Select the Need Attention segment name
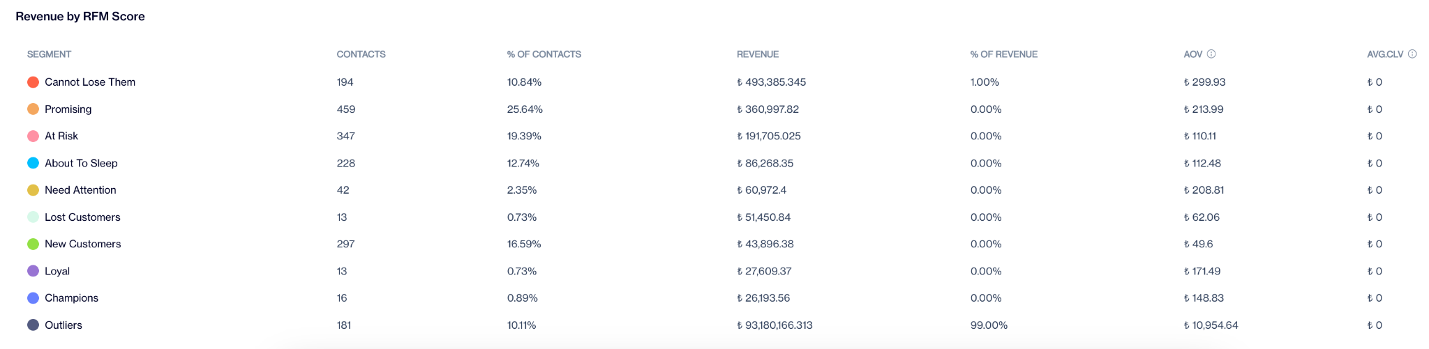Image resolution: width=1429 pixels, height=349 pixels. (x=80, y=190)
